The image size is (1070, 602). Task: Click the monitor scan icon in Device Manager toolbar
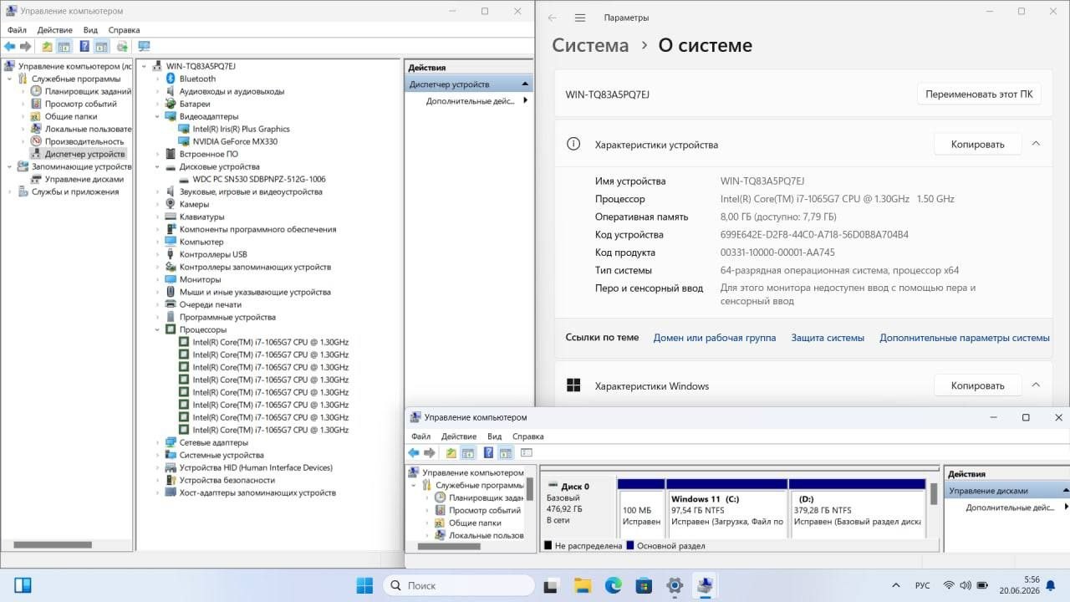(144, 47)
